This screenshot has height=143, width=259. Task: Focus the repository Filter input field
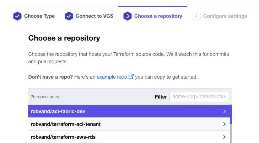tap(199, 97)
